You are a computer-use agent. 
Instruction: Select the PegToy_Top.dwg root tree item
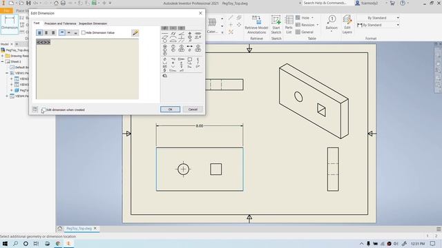[x=15, y=50]
